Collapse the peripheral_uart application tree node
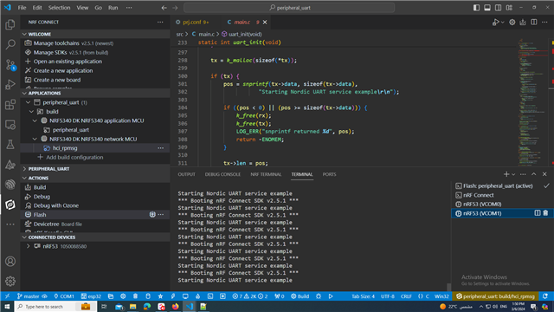554x312 pixels. tap(29, 102)
